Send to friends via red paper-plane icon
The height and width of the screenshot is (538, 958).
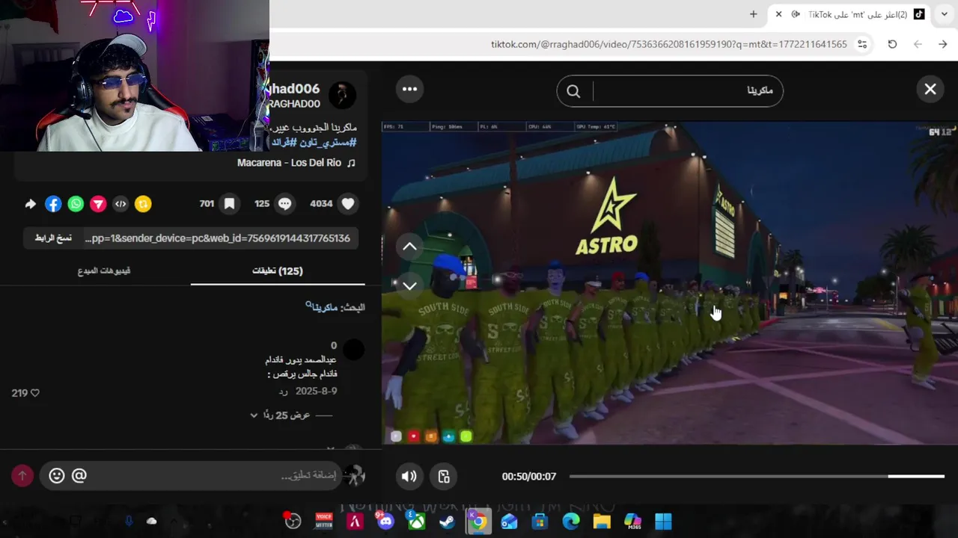tap(98, 203)
